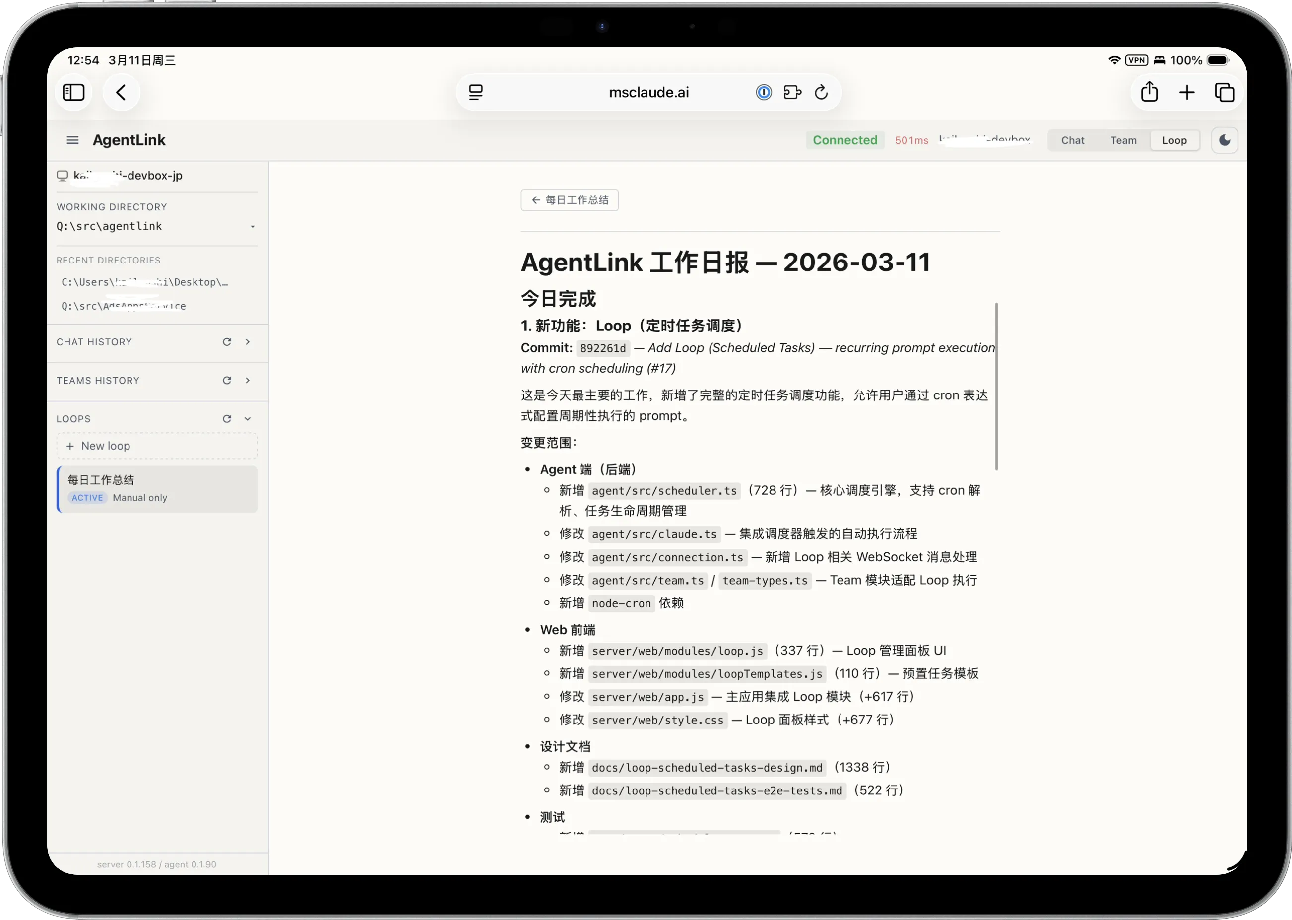Screen dimensions: 1292x920
Task: Open the share sheet
Action: coord(1149,92)
